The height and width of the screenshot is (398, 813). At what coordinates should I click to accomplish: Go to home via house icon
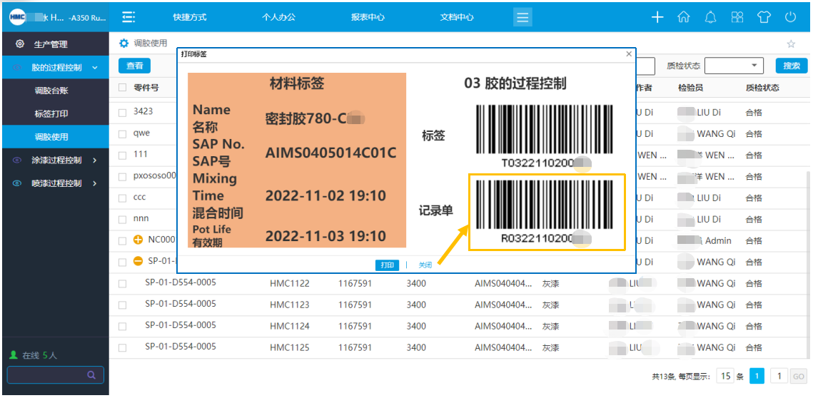click(x=684, y=17)
